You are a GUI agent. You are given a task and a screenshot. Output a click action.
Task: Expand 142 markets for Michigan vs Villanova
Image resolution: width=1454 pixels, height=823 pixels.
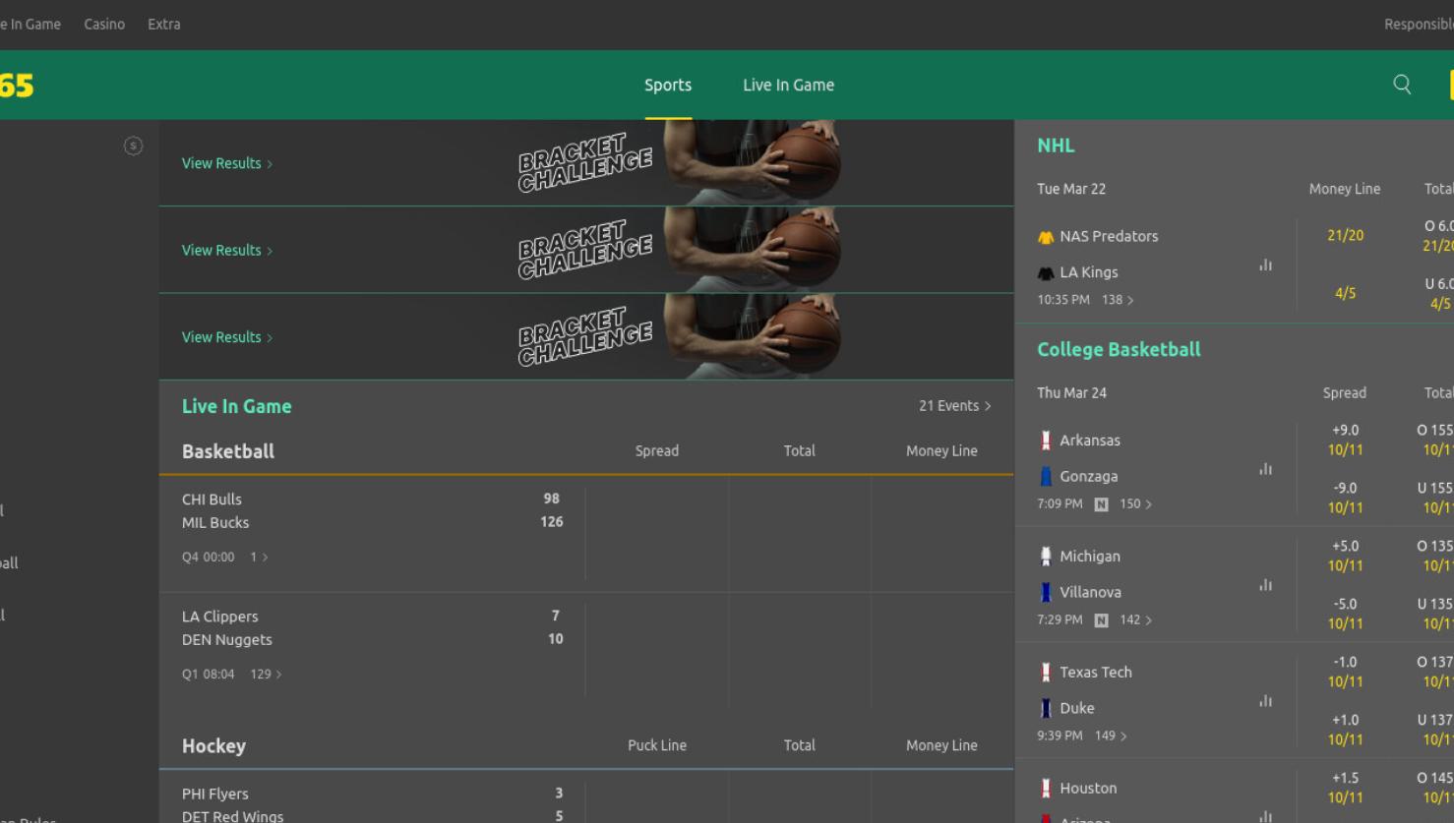(1135, 620)
